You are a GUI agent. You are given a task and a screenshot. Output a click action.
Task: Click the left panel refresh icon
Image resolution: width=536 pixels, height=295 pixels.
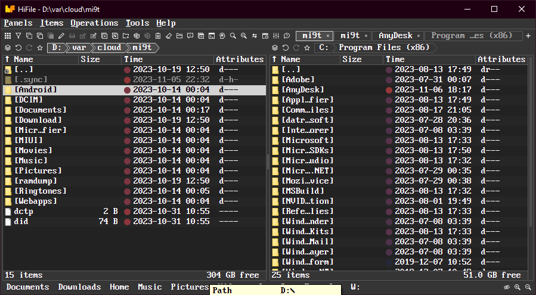point(18,48)
